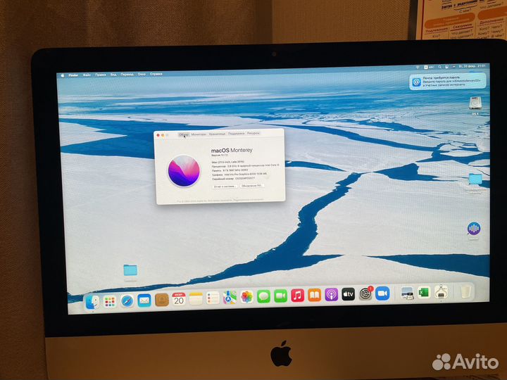Click the iMac 21.5-inch model line
Screen dimensions: 507x380
(228, 162)
